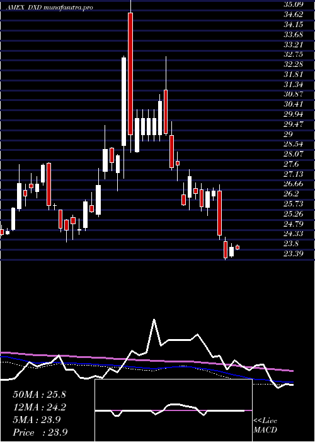315x442 pixels.
Task: Click the 32.75 price axis label
Action: [x=294, y=54]
